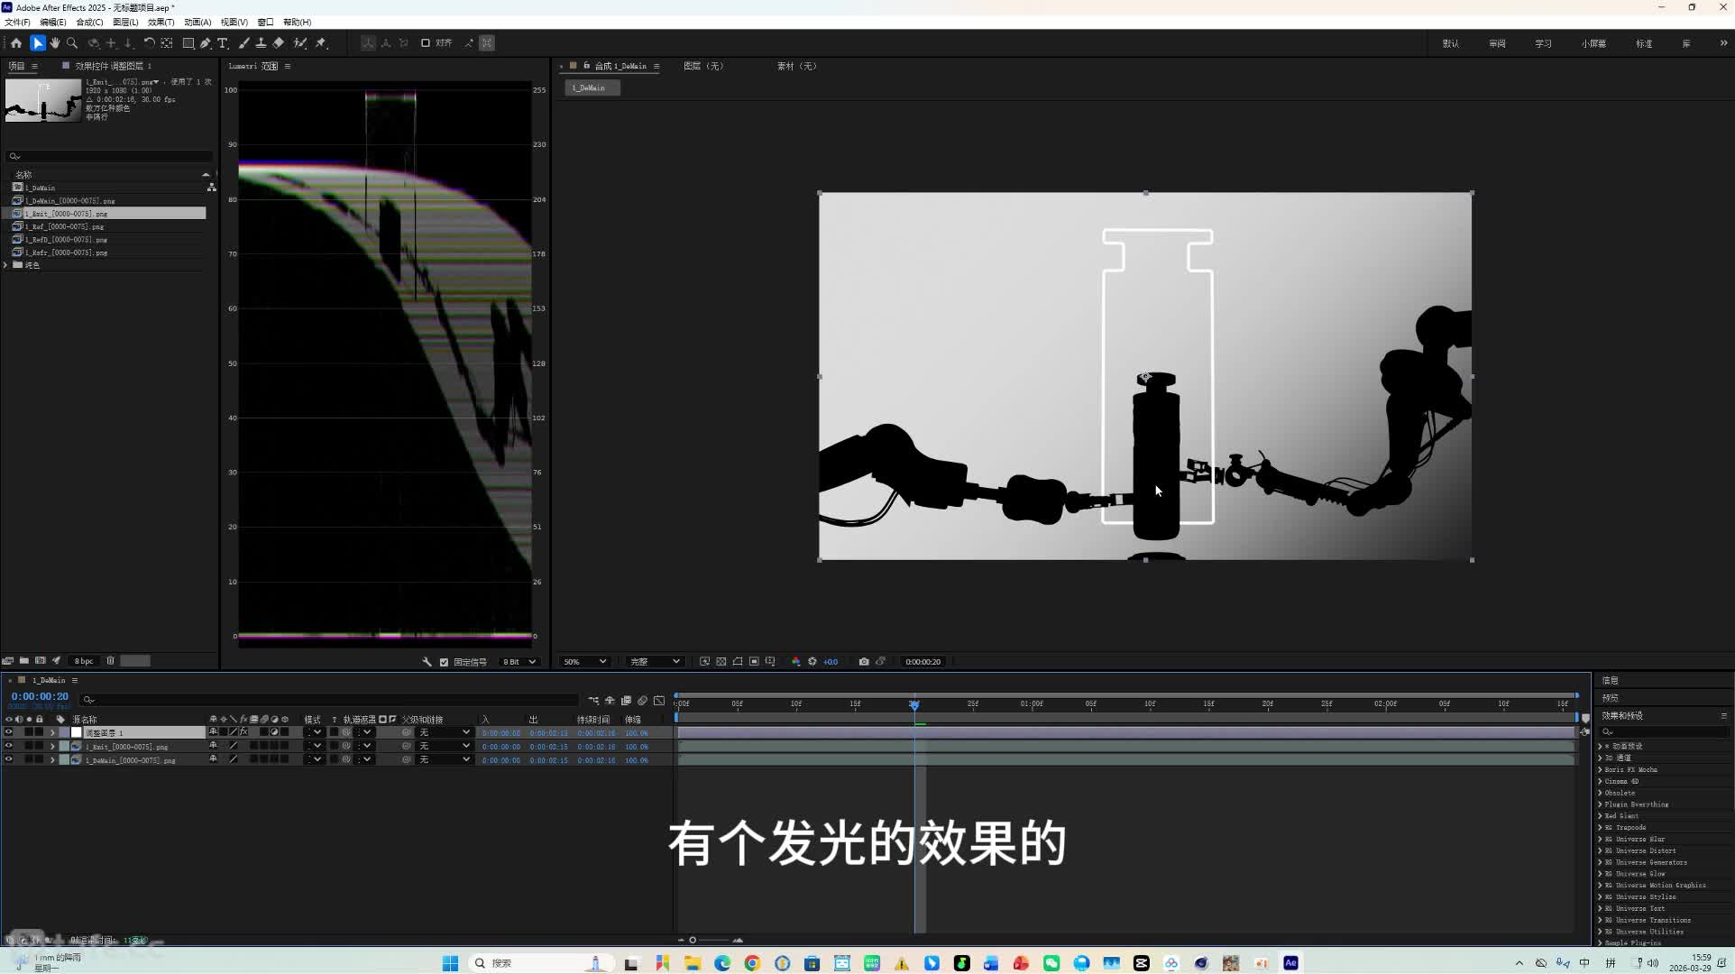Open the 8 Bit scope dropdown
The image size is (1735, 974).
click(x=519, y=662)
